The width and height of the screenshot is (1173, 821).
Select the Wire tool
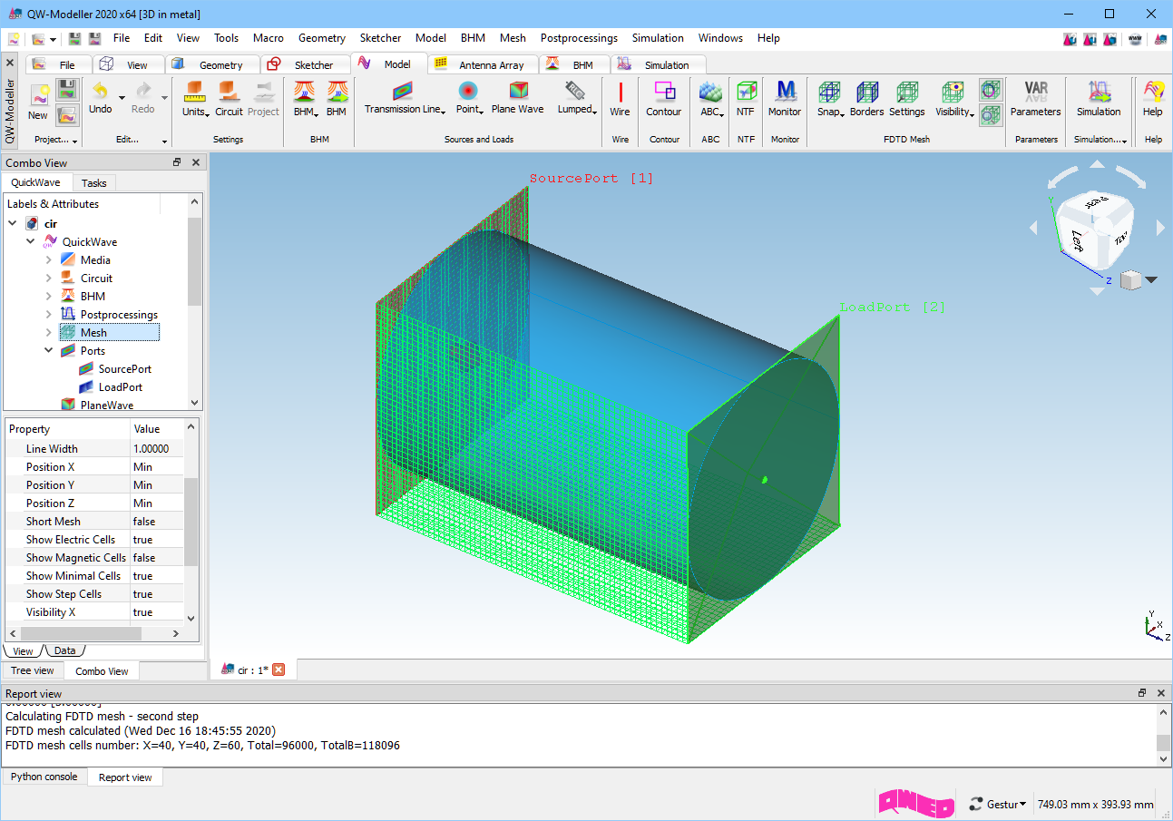[620, 100]
